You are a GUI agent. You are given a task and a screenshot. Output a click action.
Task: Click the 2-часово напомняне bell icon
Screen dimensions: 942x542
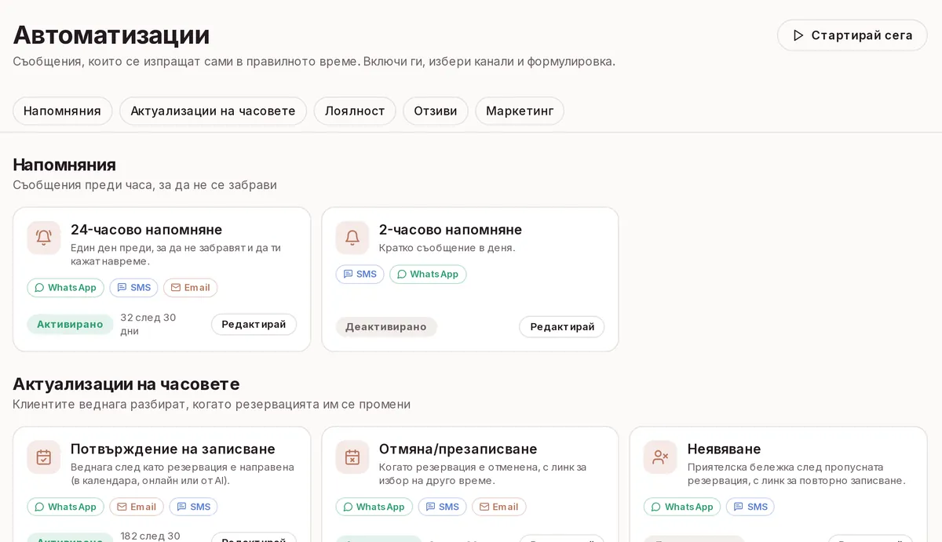pyautogui.click(x=352, y=238)
